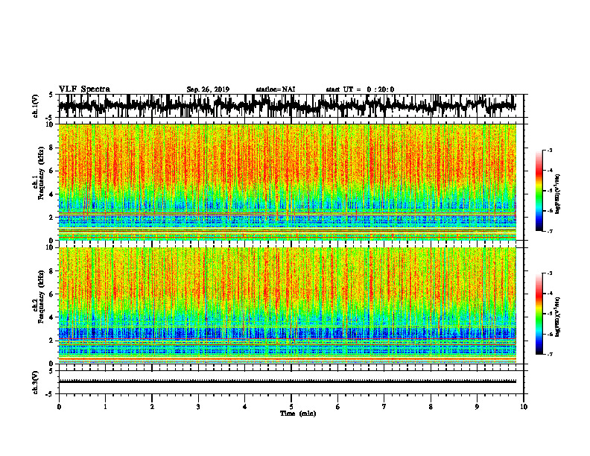Click the "6" kHz tick of ch.1 spectrogram
590x456 pixels.
coord(52,171)
